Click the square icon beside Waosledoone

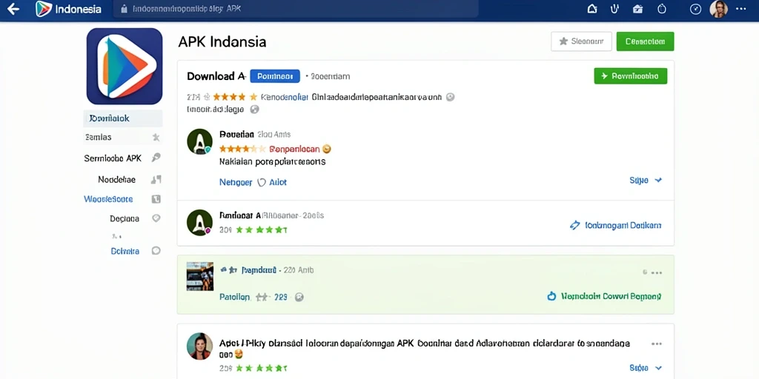156,199
